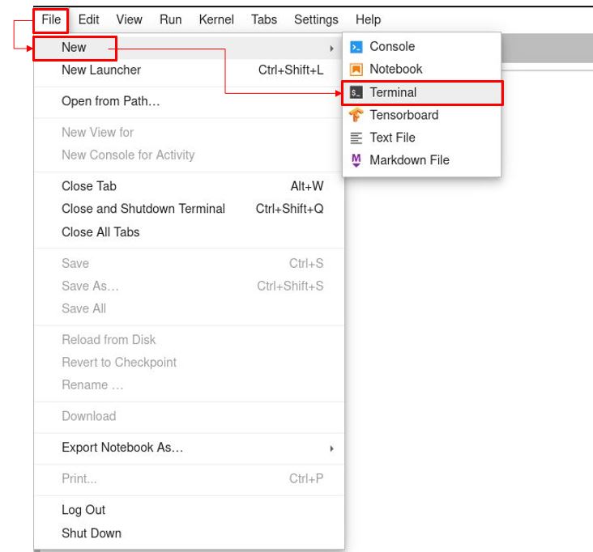Select New Launcher menu entry
The width and height of the screenshot is (593, 552).
[x=101, y=70]
